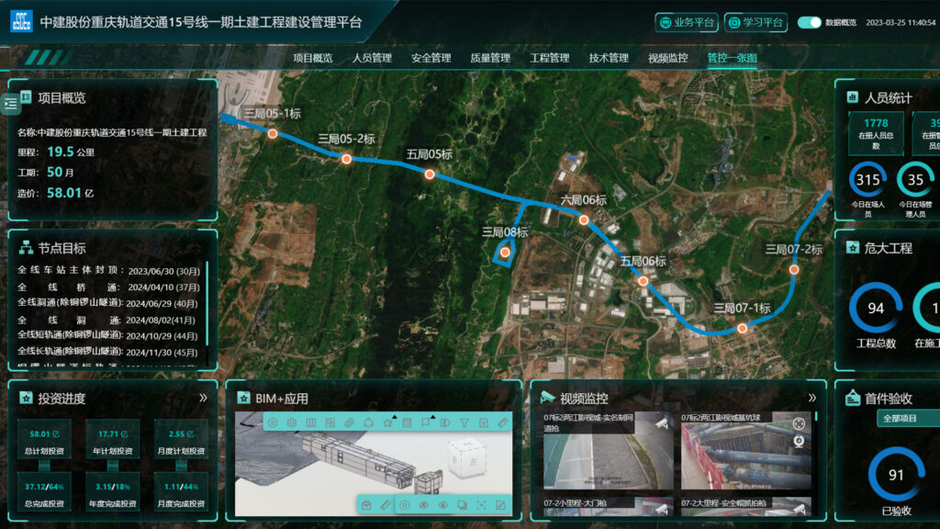Select the gear settings icon in BIM+应用 toolbar
This screenshot has height=529, width=940.
tap(292, 422)
